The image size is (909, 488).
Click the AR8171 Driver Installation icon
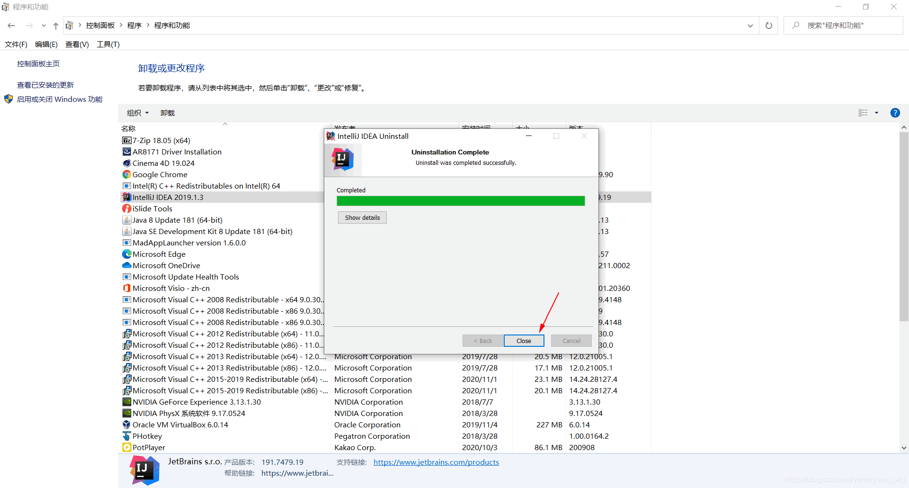click(x=127, y=152)
